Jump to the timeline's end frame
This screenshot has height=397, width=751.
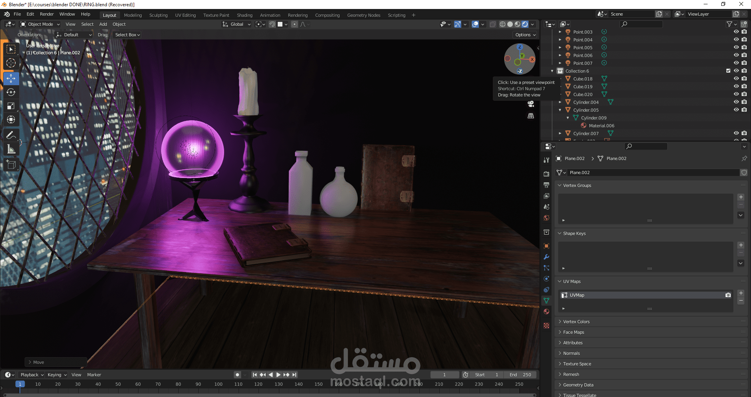295,375
